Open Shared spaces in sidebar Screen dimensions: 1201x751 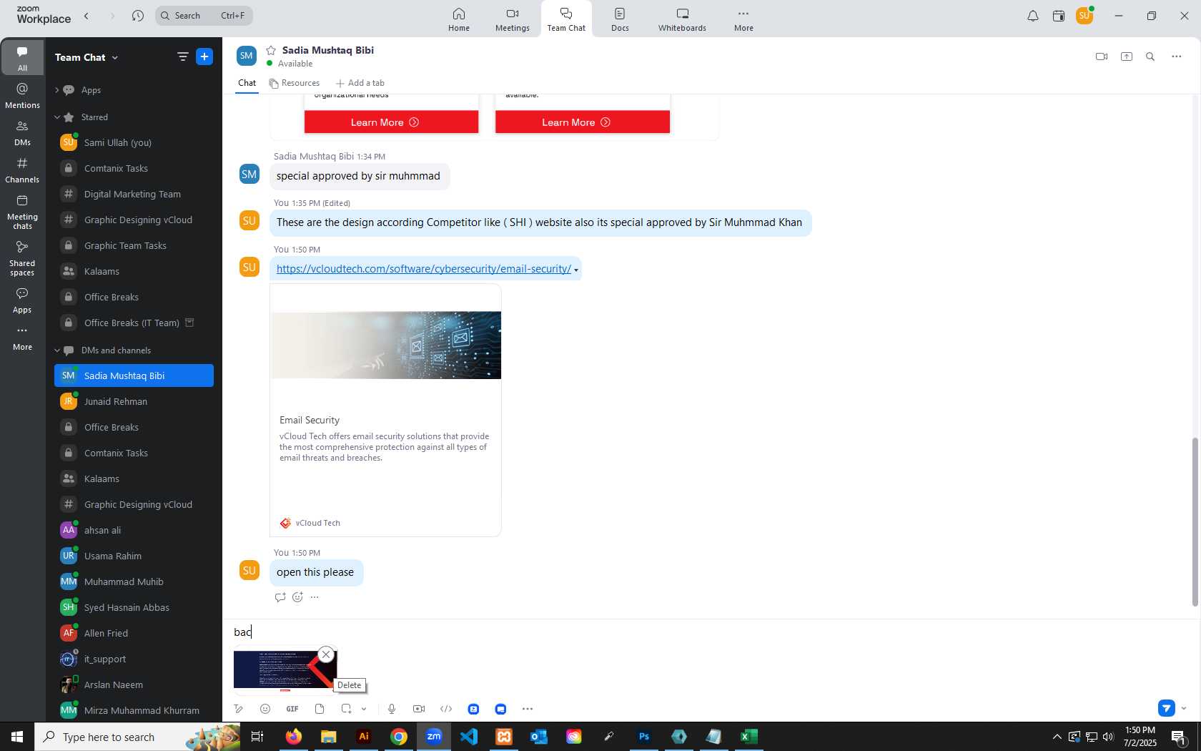(22, 258)
